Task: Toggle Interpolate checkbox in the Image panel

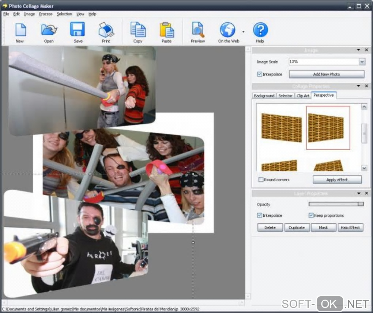Action: [260, 74]
